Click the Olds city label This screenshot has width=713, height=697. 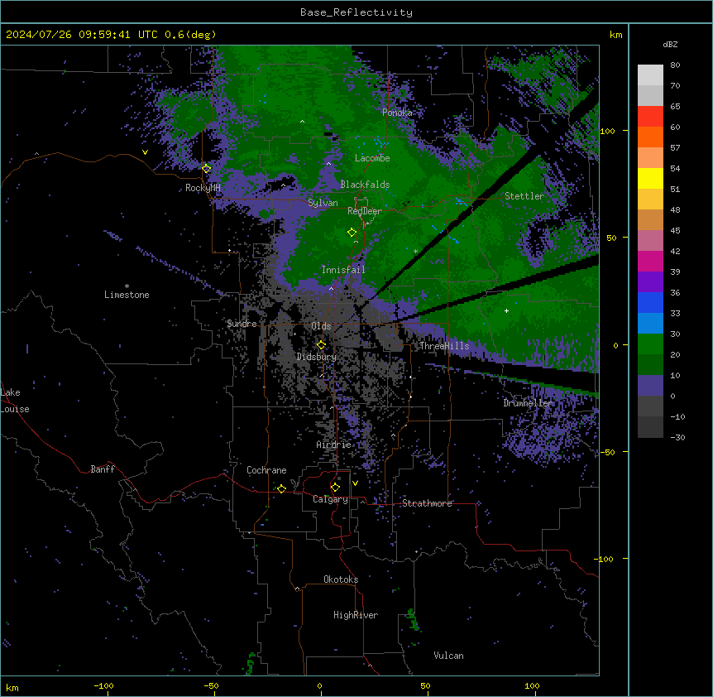click(x=321, y=326)
